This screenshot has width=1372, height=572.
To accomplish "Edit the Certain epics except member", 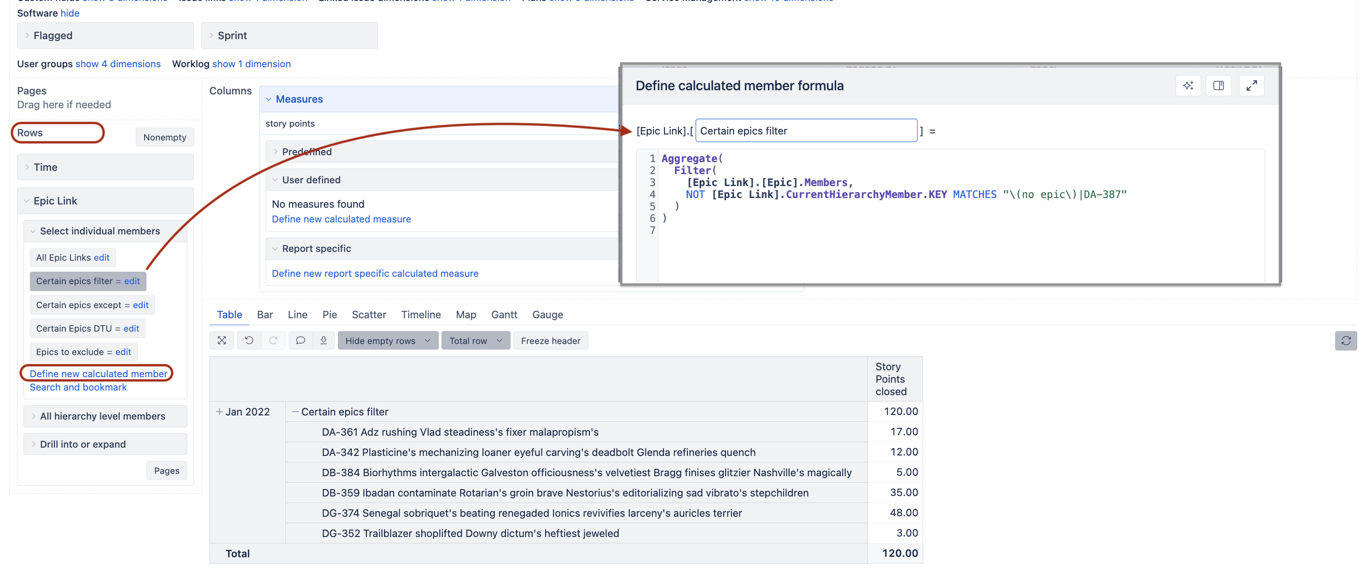I will click(140, 304).
